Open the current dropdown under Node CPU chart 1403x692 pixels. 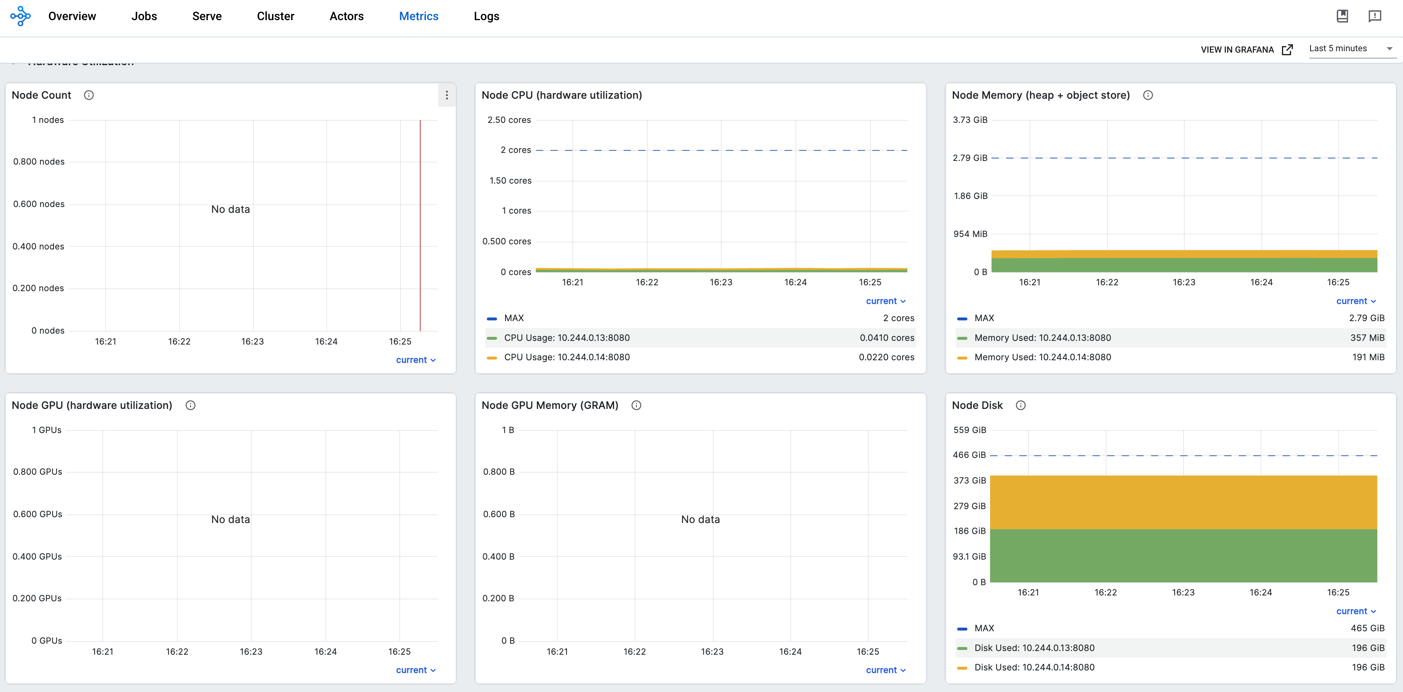click(x=885, y=301)
